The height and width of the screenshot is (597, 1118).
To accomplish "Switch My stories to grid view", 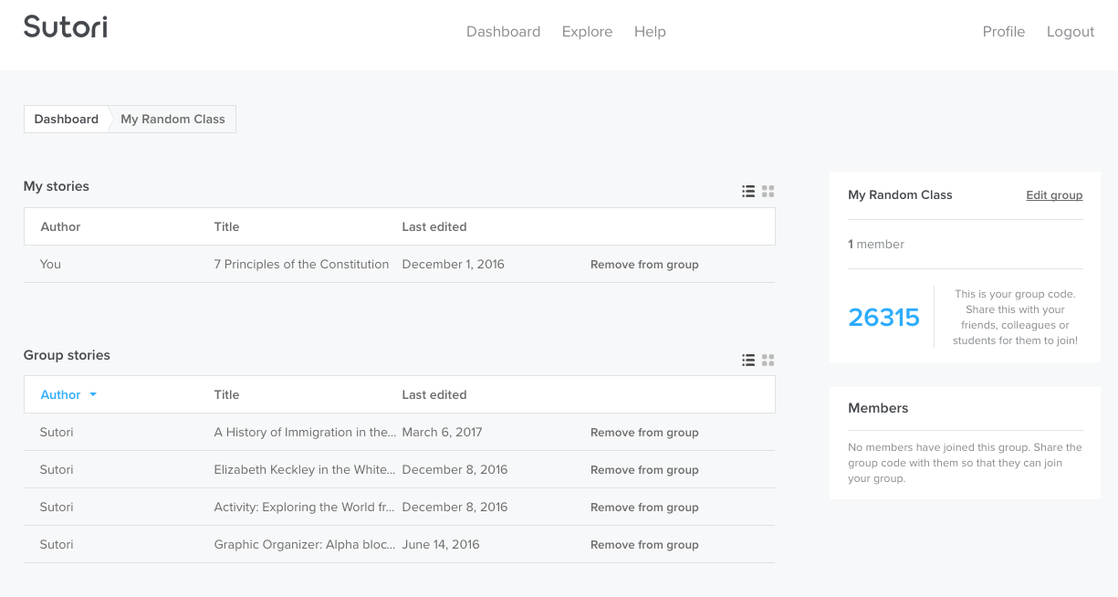I will coord(768,191).
